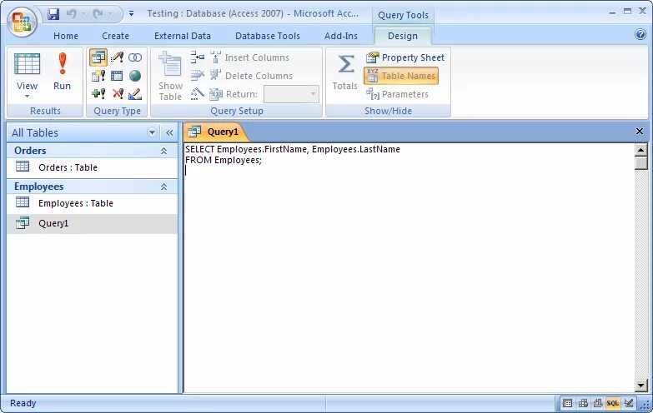Image resolution: width=653 pixels, height=413 pixels.
Task: Click Delete Columns in Query Setup
Action: pos(251,76)
